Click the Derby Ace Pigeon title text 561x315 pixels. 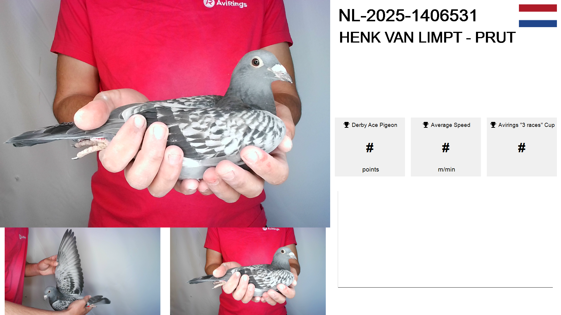point(374,125)
